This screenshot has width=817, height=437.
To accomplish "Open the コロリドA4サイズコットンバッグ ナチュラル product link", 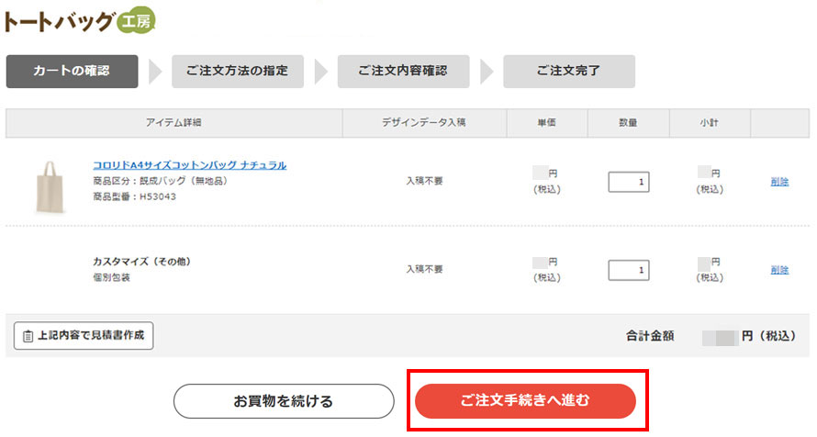I will point(189,165).
